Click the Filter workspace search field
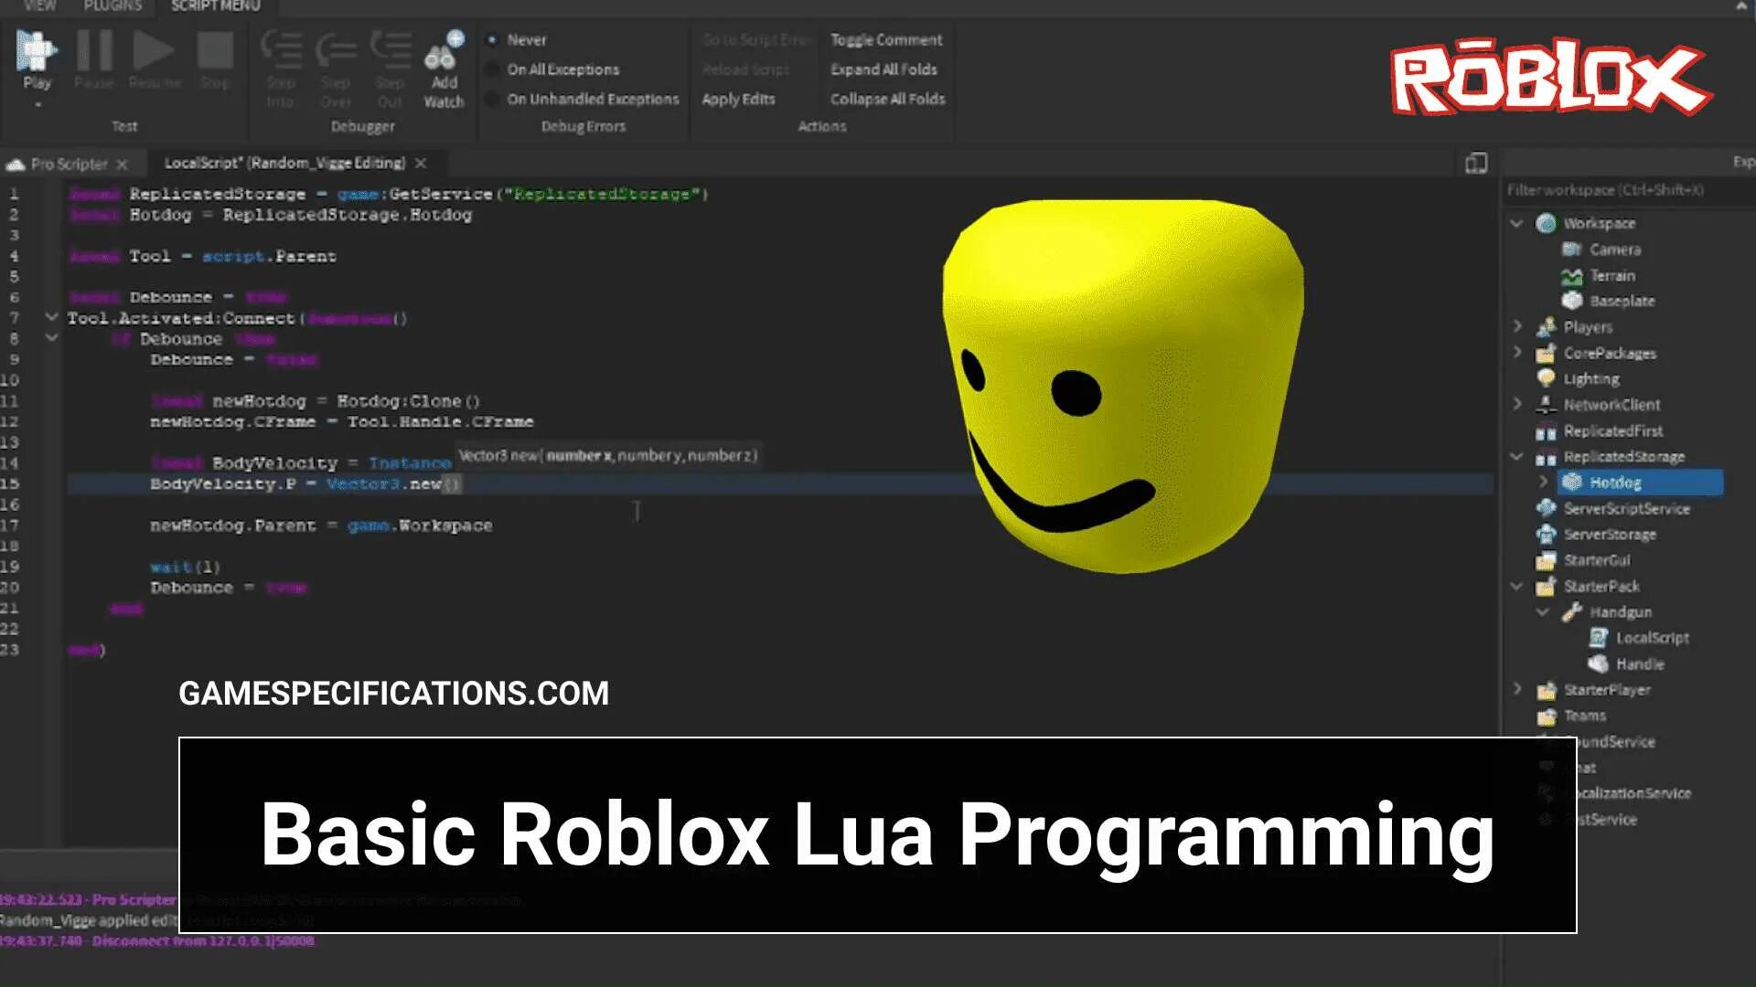This screenshot has width=1756, height=987. tap(1604, 190)
